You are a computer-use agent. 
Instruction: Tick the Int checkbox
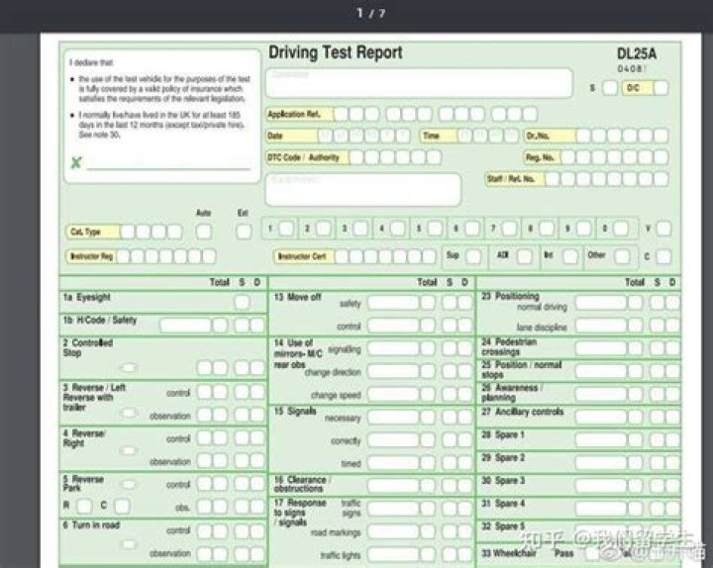[x=570, y=256]
